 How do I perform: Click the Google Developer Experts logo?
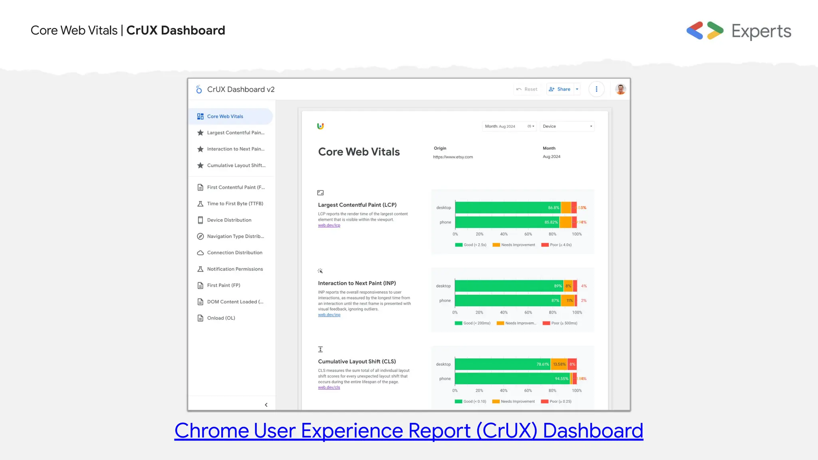pos(739,31)
